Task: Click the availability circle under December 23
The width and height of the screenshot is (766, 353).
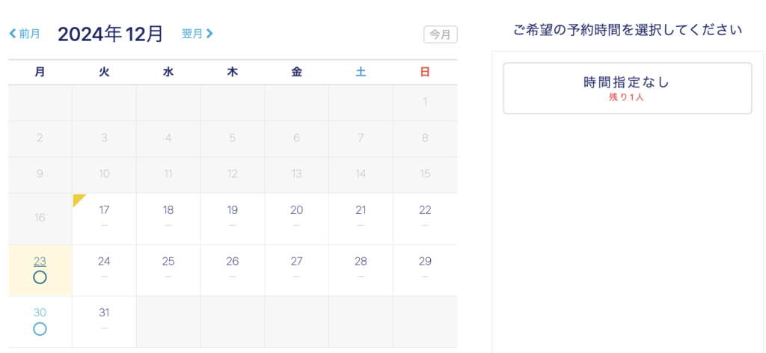Action: coord(40,277)
